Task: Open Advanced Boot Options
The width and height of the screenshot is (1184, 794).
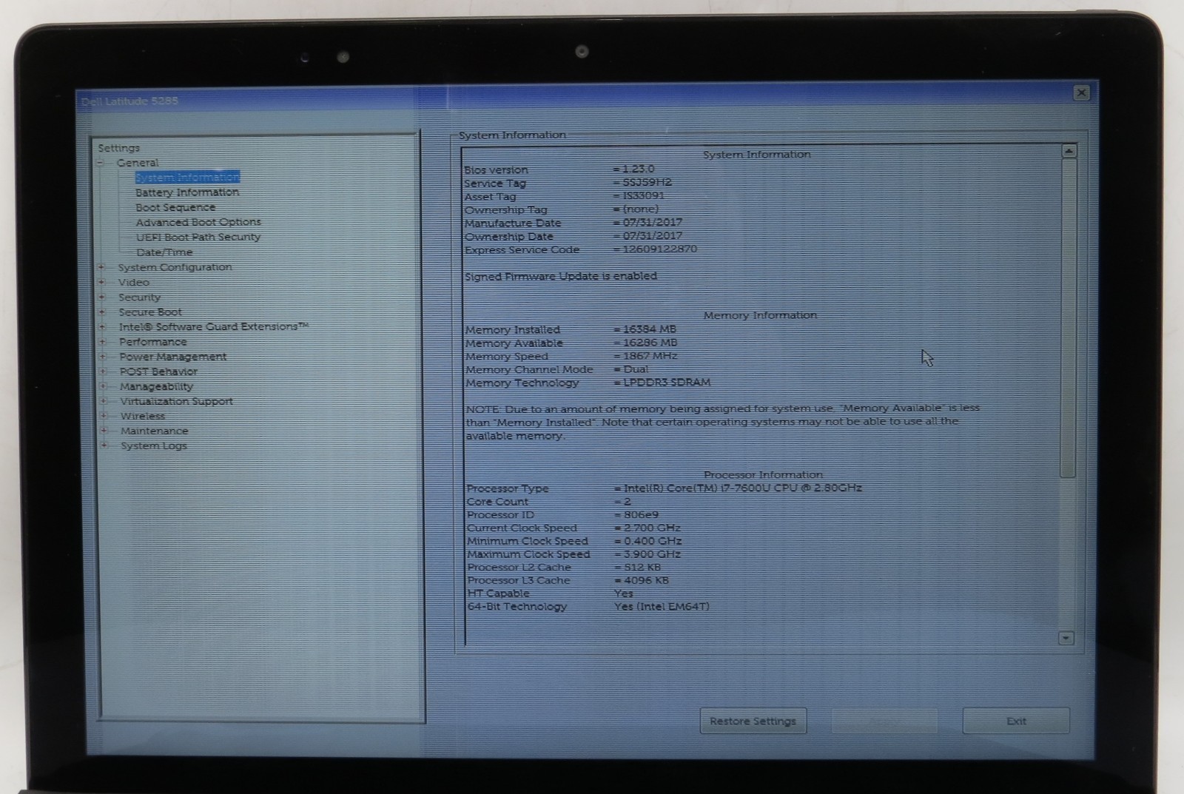Action: 198,222
